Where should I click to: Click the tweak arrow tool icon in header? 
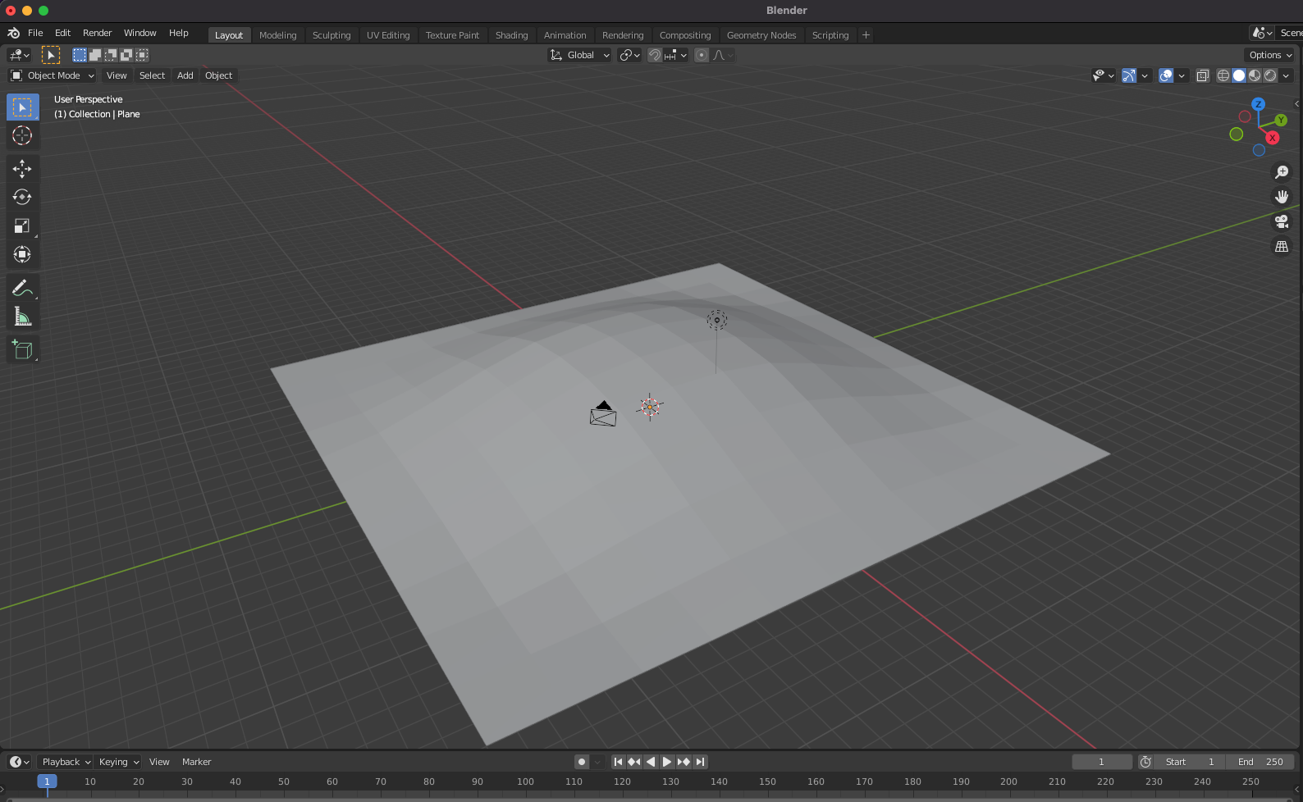tap(51, 55)
